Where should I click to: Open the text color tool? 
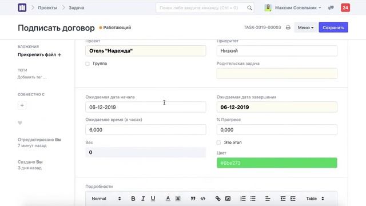168,199
